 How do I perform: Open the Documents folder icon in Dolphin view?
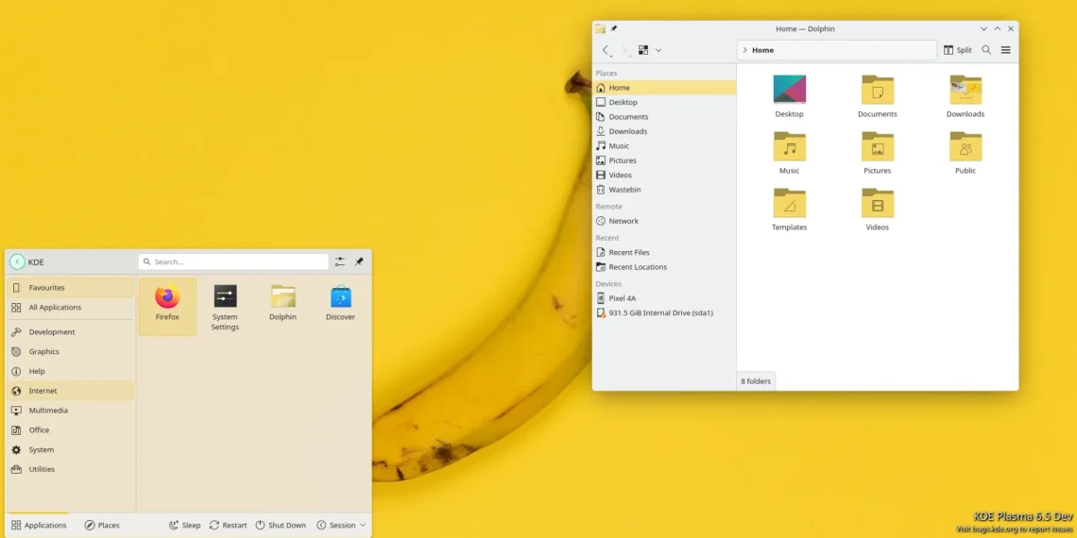point(877,96)
